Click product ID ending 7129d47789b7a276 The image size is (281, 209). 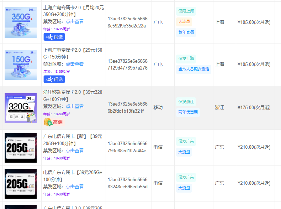pyautogui.click(x=127, y=65)
